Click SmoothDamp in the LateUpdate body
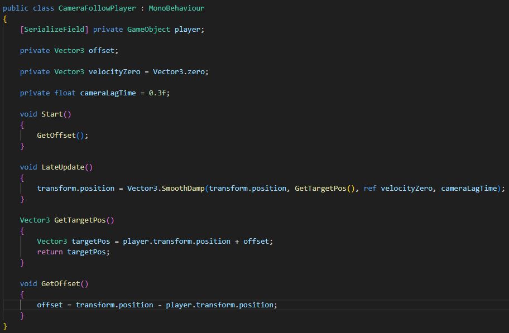The image size is (509, 333). (183, 189)
